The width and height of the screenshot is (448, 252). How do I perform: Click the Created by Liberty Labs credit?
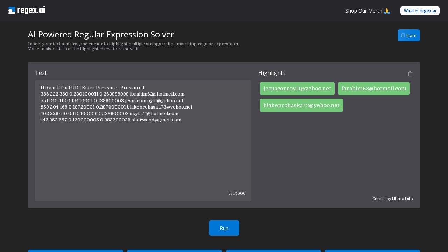point(393,199)
